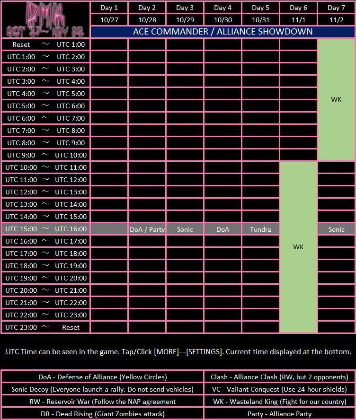356x420 pixels.
Task: Click the Reset ~ UTC 1:00 time row
Action: point(45,44)
